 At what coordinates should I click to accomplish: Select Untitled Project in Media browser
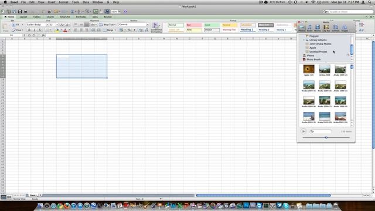tap(318, 52)
